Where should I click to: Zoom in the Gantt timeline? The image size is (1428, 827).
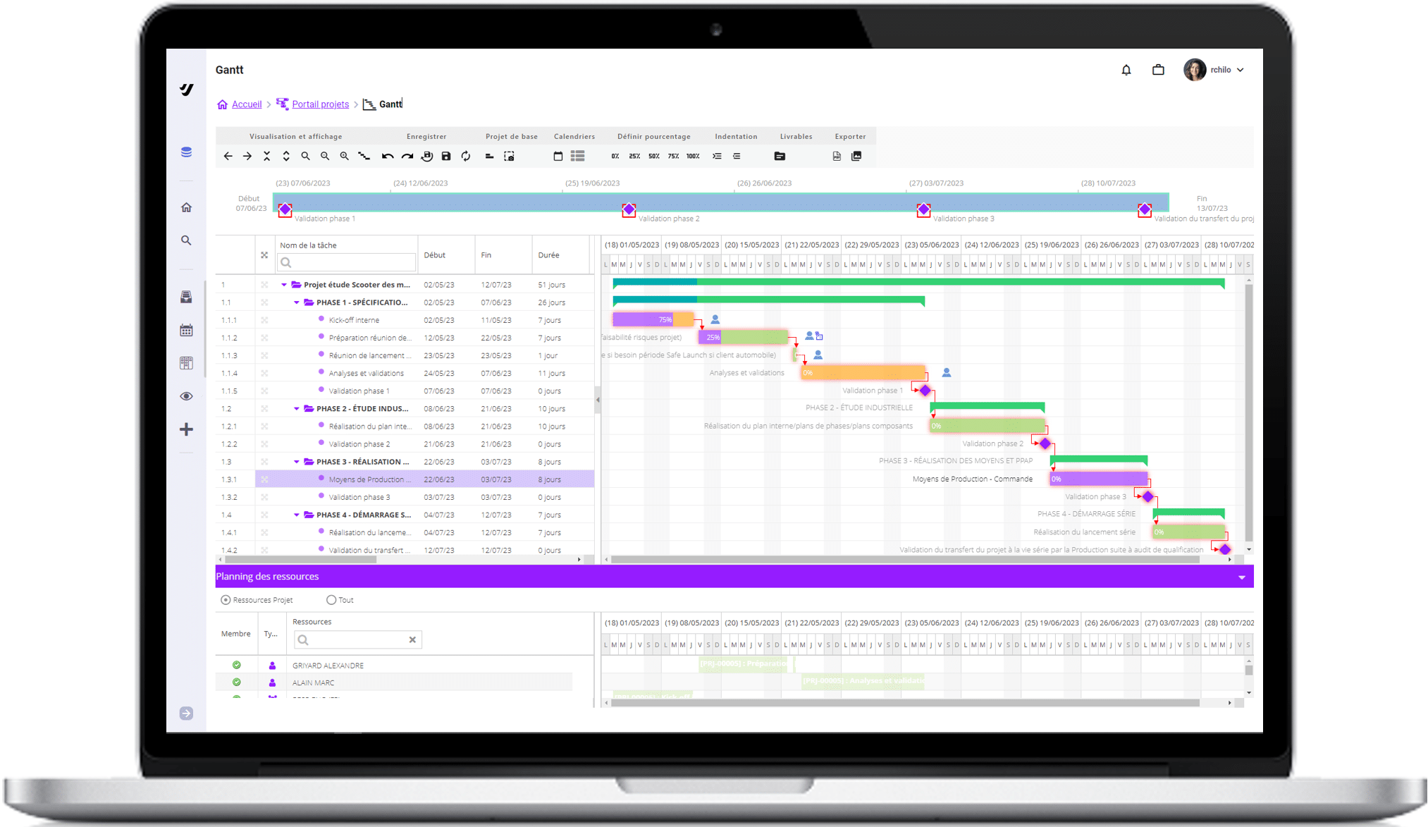pos(345,157)
